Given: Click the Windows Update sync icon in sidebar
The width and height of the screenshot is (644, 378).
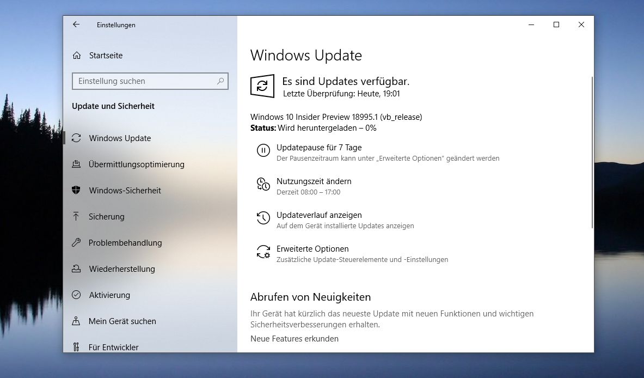Looking at the screenshot, I should (x=76, y=138).
